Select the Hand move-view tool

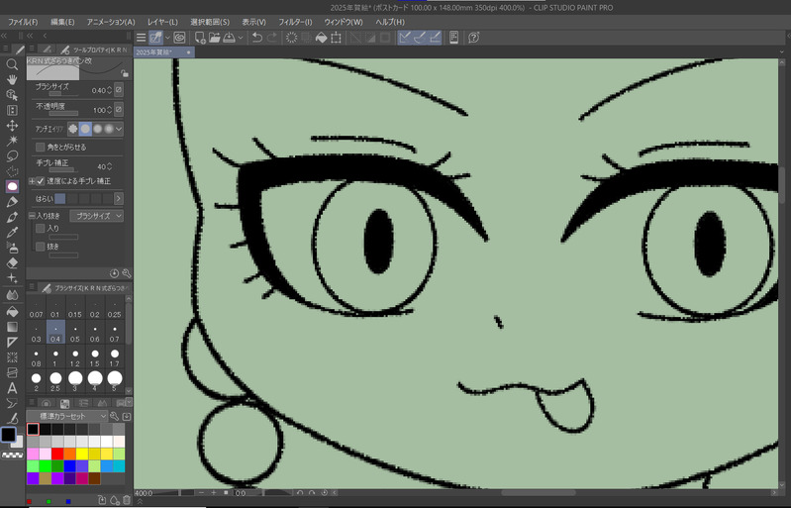[x=12, y=79]
